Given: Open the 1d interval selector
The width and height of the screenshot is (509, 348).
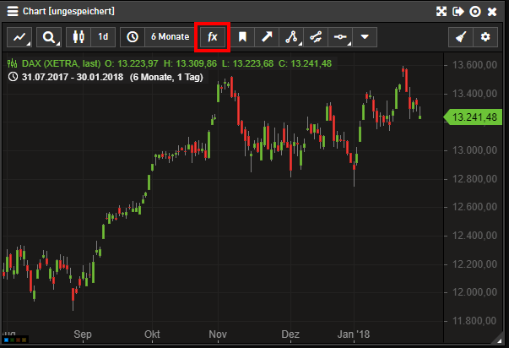Looking at the screenshot, I should tap(103, 37).
